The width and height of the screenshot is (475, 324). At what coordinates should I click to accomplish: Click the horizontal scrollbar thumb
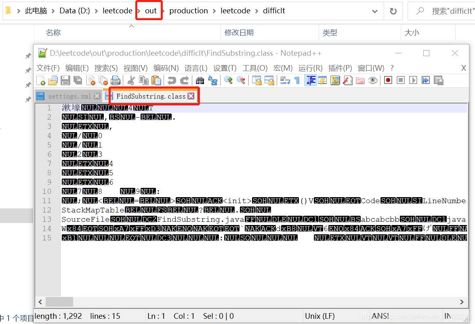pyautogui.click(x=59, y=302)
